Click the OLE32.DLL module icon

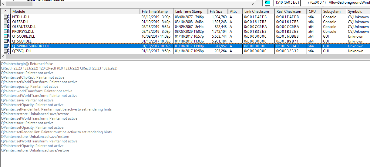pos(6,22)
